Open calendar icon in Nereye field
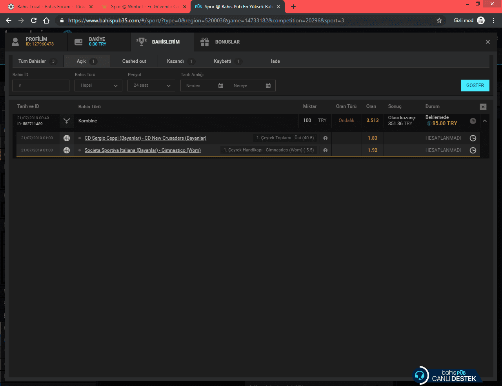The image size is (502, 386). click(x=268, y=86)
